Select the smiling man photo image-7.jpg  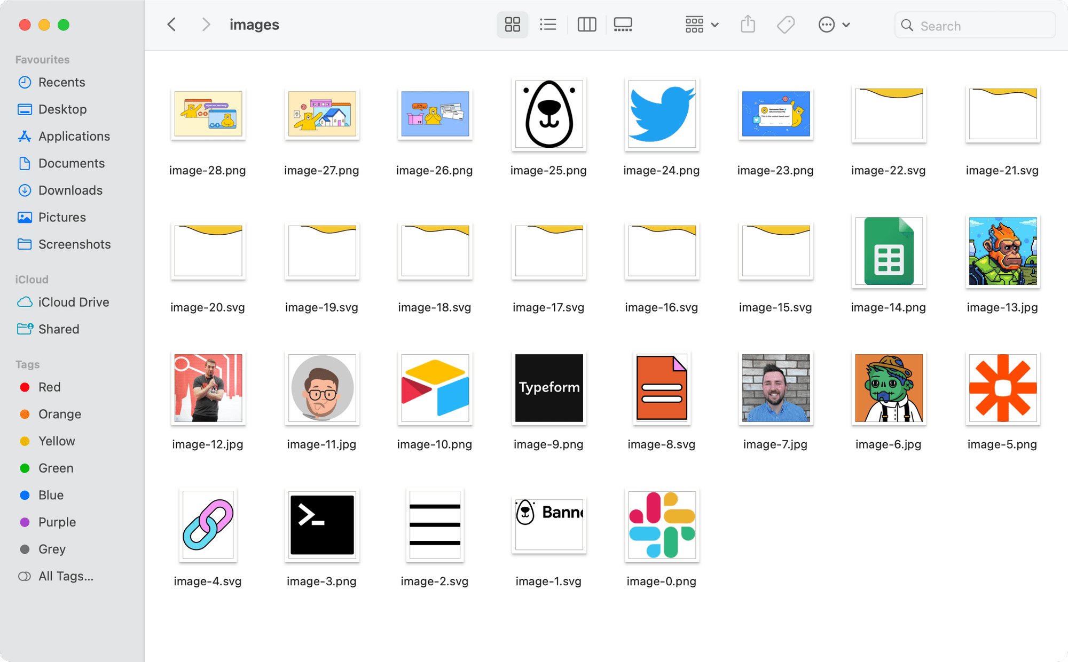pos(776,388)
